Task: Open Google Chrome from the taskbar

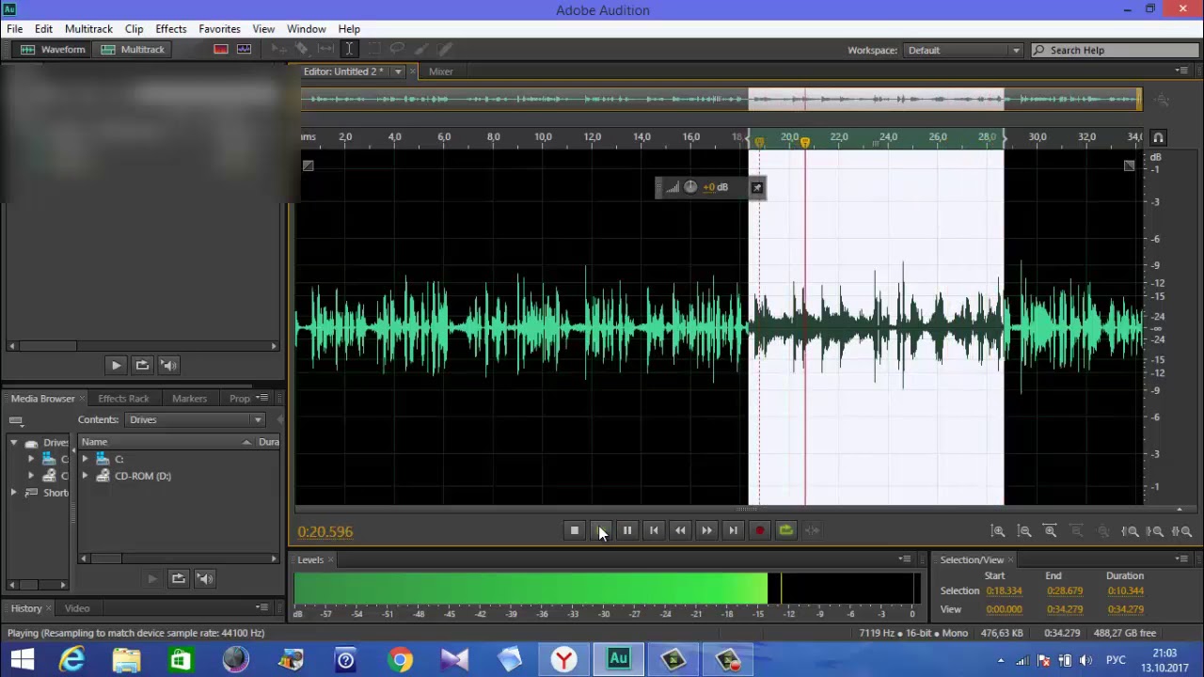Action: point(400,659)
